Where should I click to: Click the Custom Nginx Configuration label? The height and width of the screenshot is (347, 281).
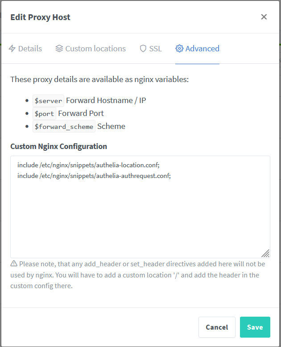click(58, 146)
